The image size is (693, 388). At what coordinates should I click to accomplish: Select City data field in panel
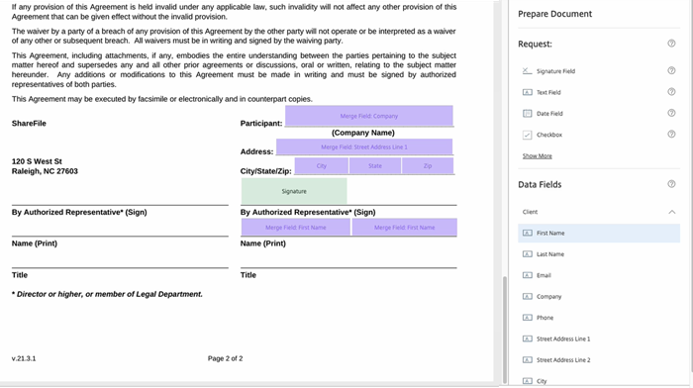point(599,380)
